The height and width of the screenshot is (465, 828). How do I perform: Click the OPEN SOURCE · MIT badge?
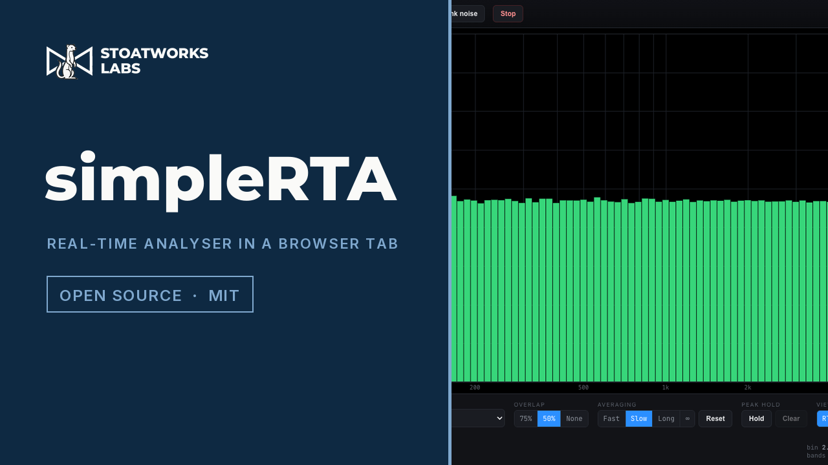150,294
